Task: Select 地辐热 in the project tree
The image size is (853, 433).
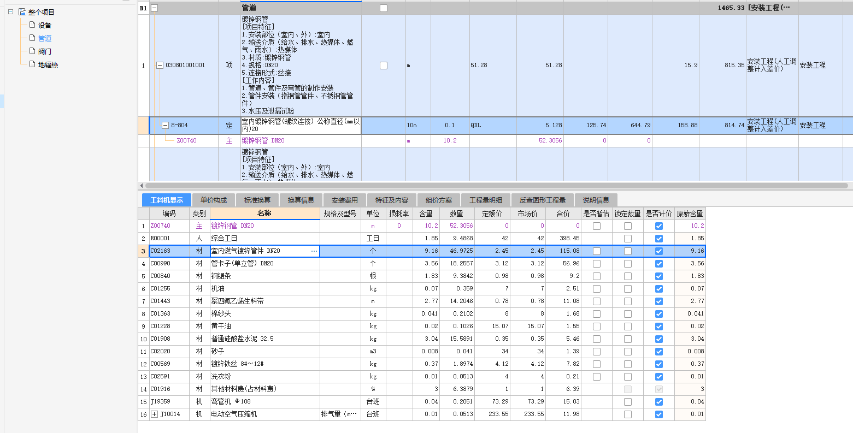Action: (x=48, y=64)
